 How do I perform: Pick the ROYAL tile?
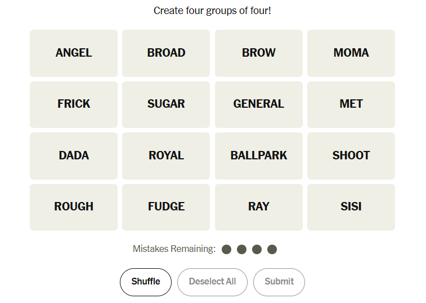pos(166,155)
